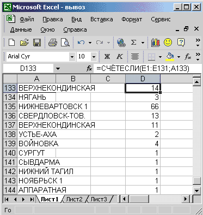Launch Chart Wizard icon
203x215 pixels.
tap(156, 43)
